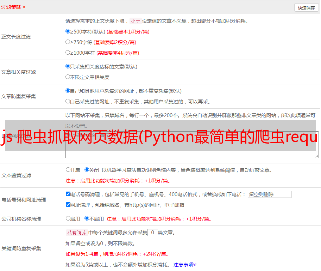Click the 文本鉴黄过滤 label
The height and width of the screenshot is (271, 321).
click(17, 175)
